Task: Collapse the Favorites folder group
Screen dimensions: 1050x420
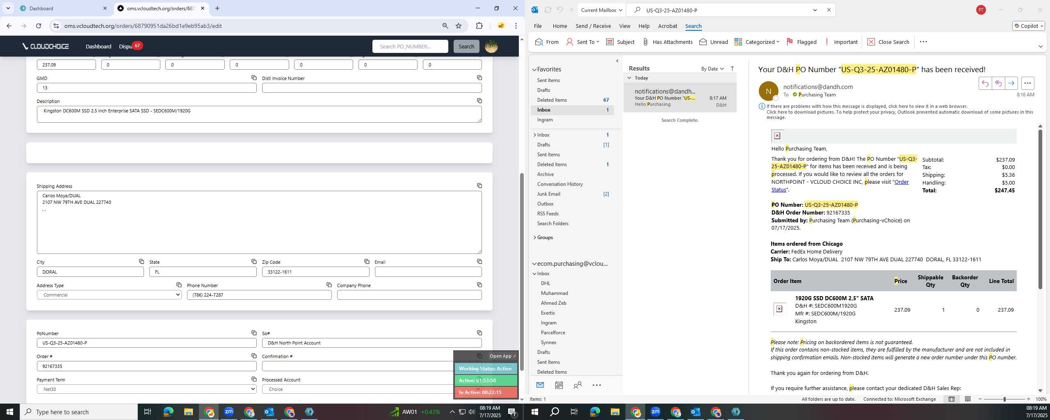Action: click(x=534, y=70)
